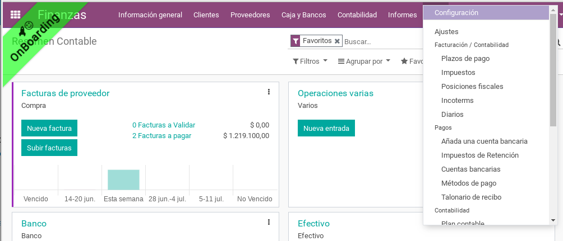The image size is (563, 241).
Task: Select Plazos de pago
Action: [465, 58]
